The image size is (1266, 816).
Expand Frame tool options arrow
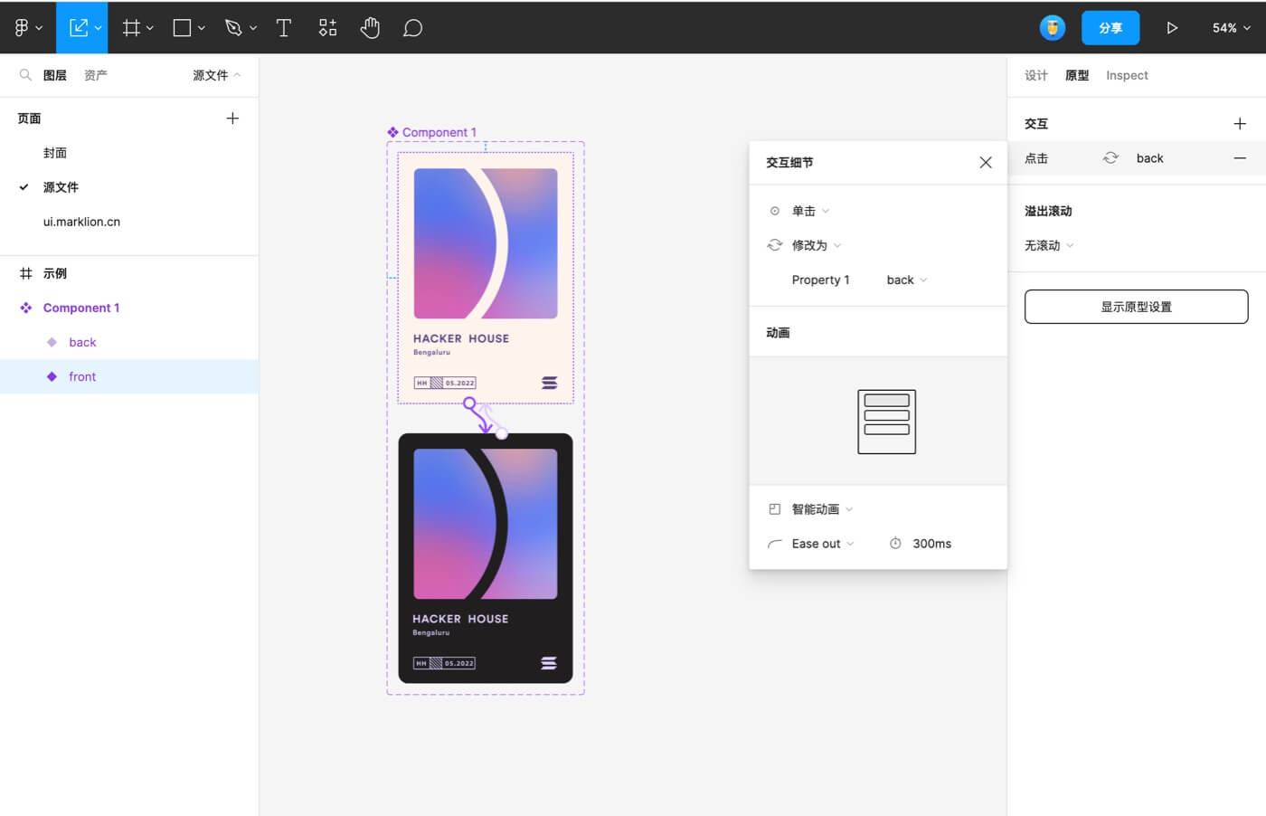point(150,28)
